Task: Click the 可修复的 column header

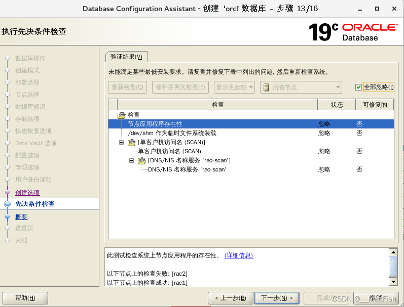Action: point(375,105)
